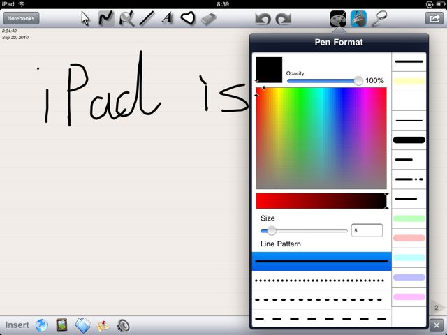Choose the cyan highlighter preset

(409, 258)
